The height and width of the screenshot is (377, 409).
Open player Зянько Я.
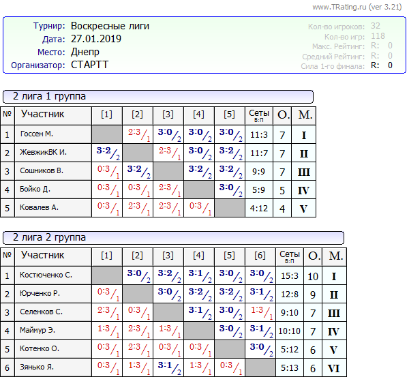click(x=38, y=367)
